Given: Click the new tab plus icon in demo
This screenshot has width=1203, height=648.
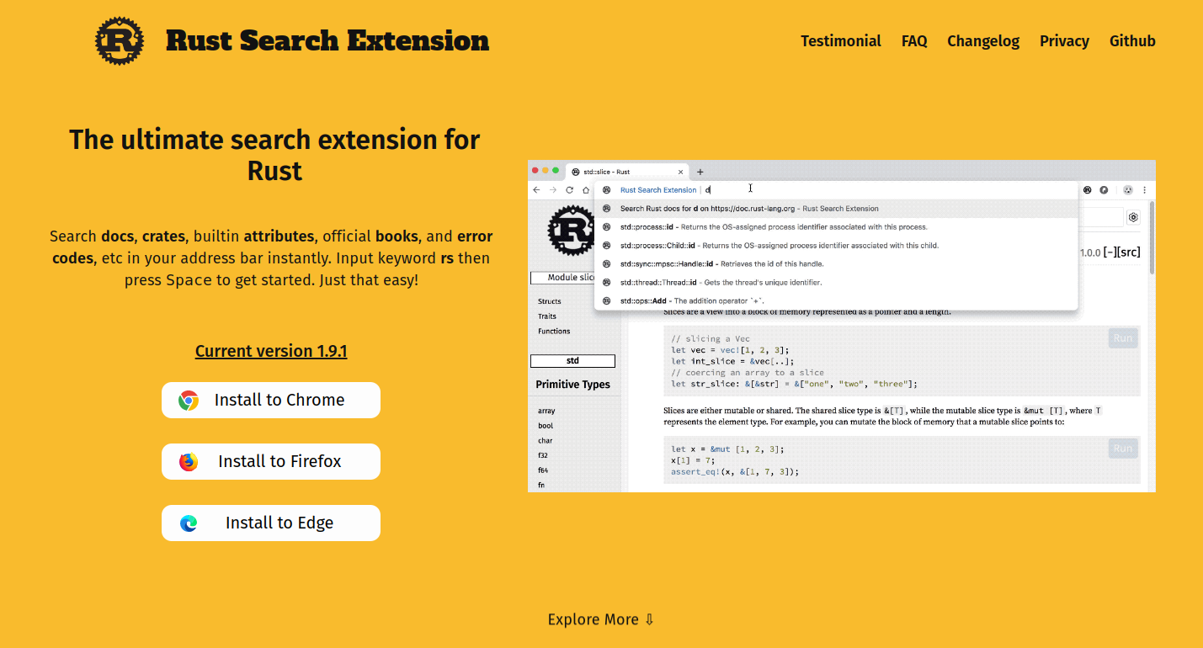Looking at the screenshot, I should coord(700,172).
